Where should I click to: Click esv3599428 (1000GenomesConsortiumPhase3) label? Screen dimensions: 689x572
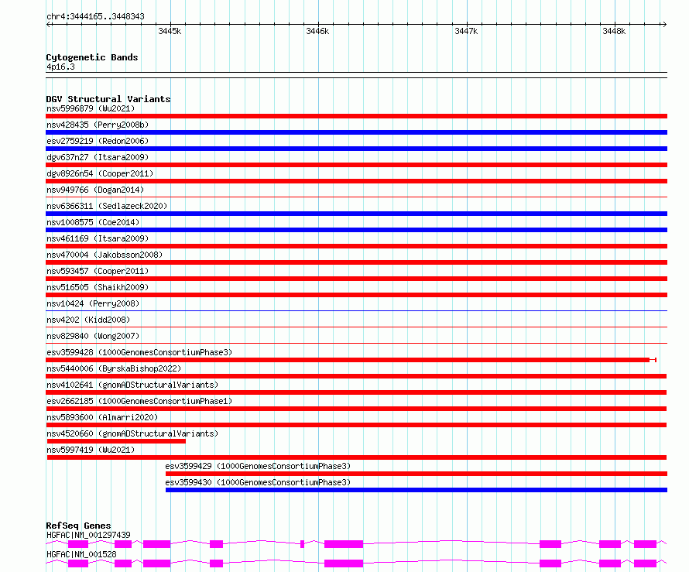(x=139, y=352)
